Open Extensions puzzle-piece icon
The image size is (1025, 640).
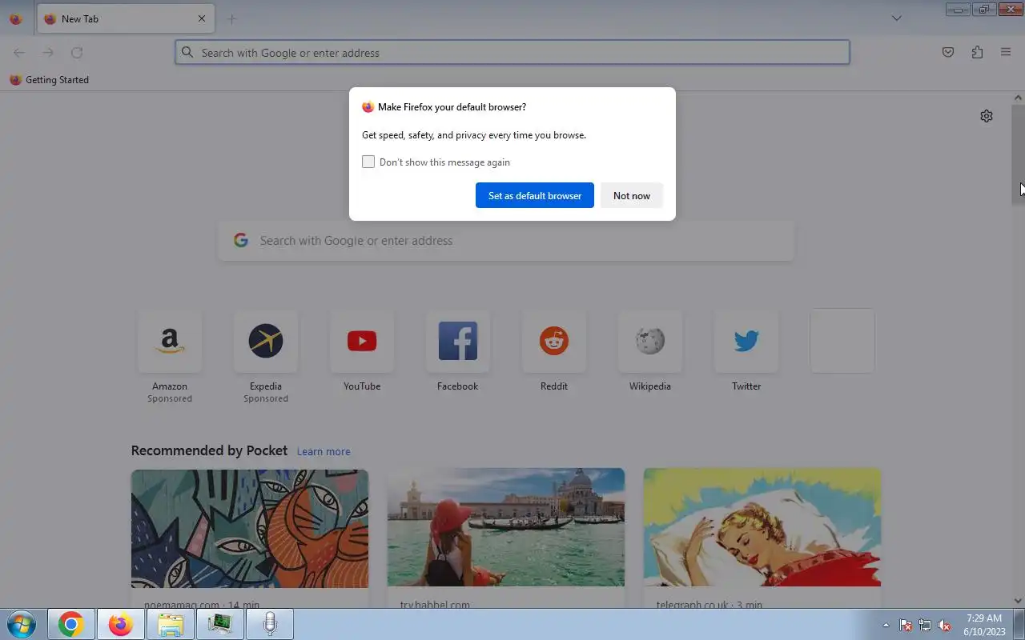click(x=977, y=53)
